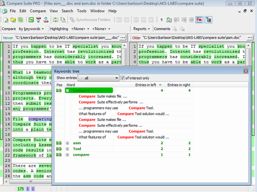
Task: Click right panel vertical scroll up arrow
Action: tap(248, 45)
